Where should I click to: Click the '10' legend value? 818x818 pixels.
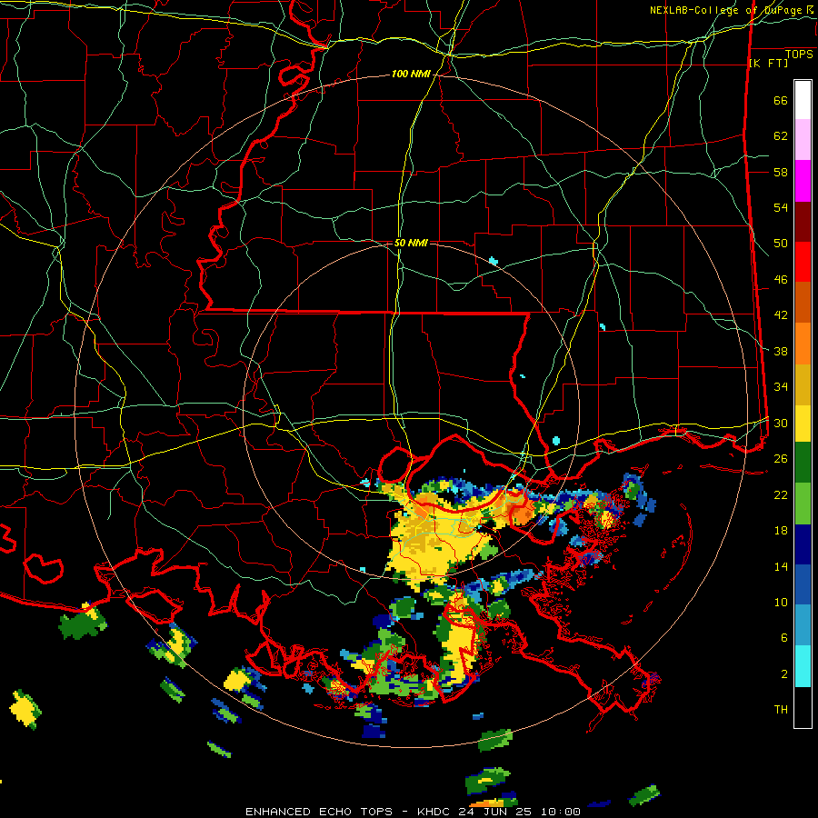click(781, 602)
